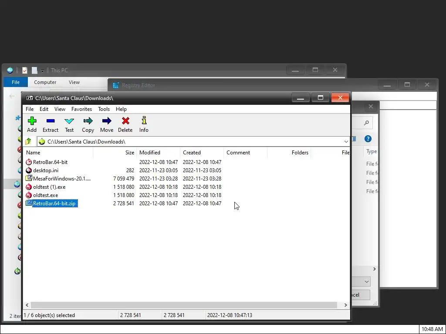Go up one folder level icon
Image resolution: width=446 pixels, height=334 pixels.
pyautogui.click(x=28, y=141)
